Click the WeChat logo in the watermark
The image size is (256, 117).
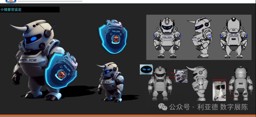pos(162,107)
